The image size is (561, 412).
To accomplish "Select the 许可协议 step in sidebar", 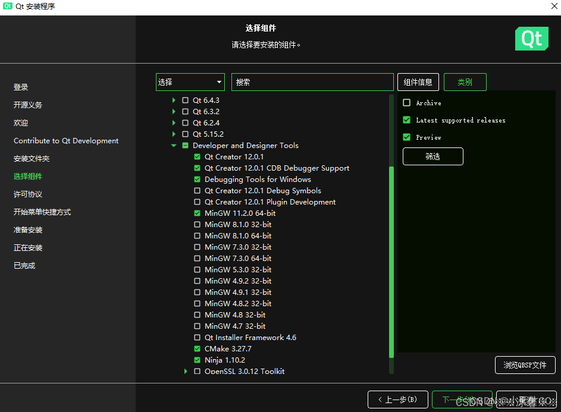I will [x=28, y=194].
